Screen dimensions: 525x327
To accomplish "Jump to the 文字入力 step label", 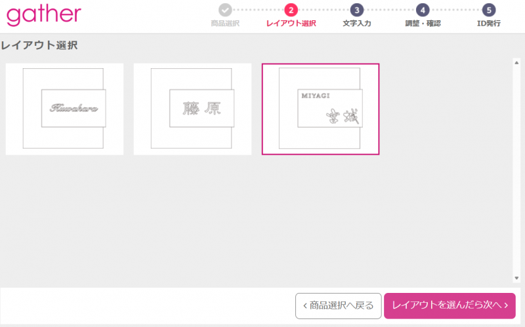I will pyautogui.click(x=356, y=24).
